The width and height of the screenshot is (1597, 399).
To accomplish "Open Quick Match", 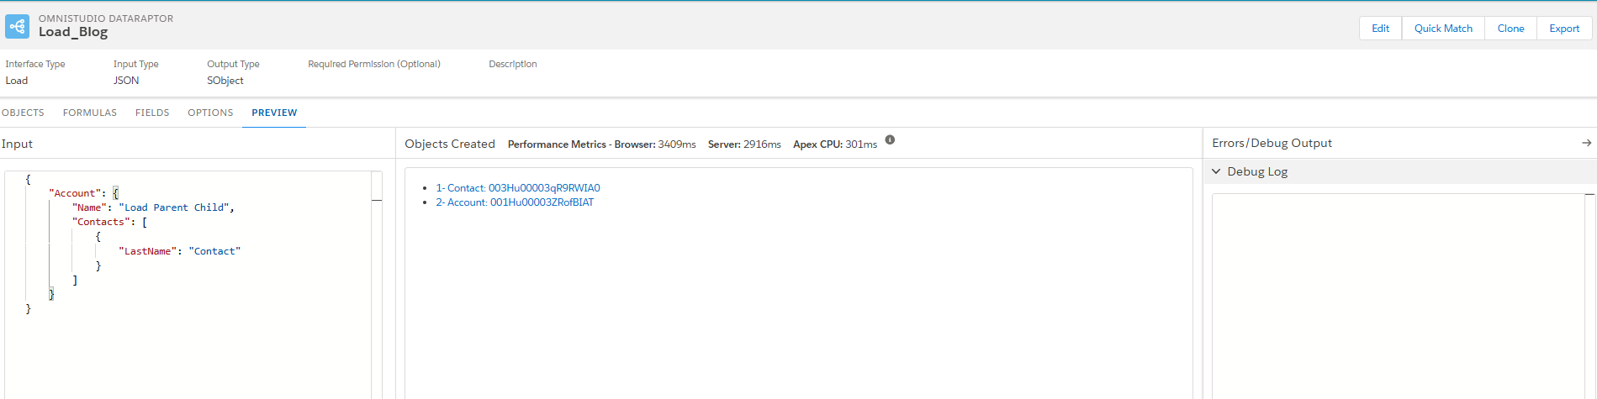I will tap(1443, 29).
